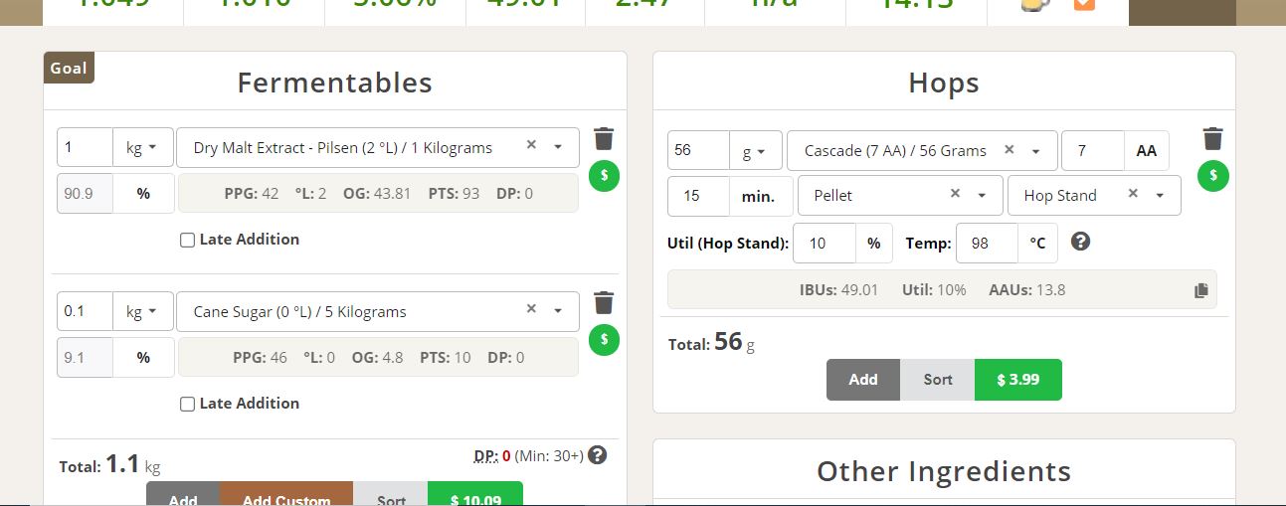The width and height of the screenshot is (1286, 506).
Task: Open cost for Cane Sugar green dollar icon
Action: 605,340
